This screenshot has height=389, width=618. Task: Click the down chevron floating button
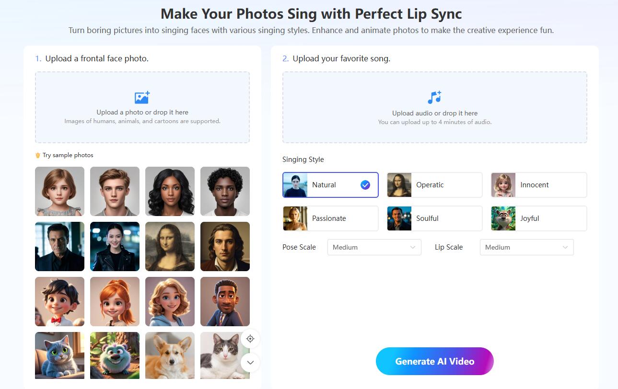click(x=250, y=363)
